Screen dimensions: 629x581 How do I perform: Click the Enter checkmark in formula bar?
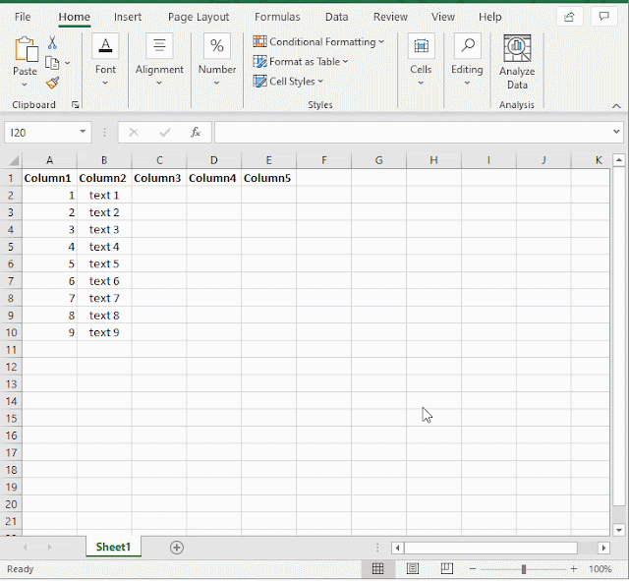pos(165,132)
